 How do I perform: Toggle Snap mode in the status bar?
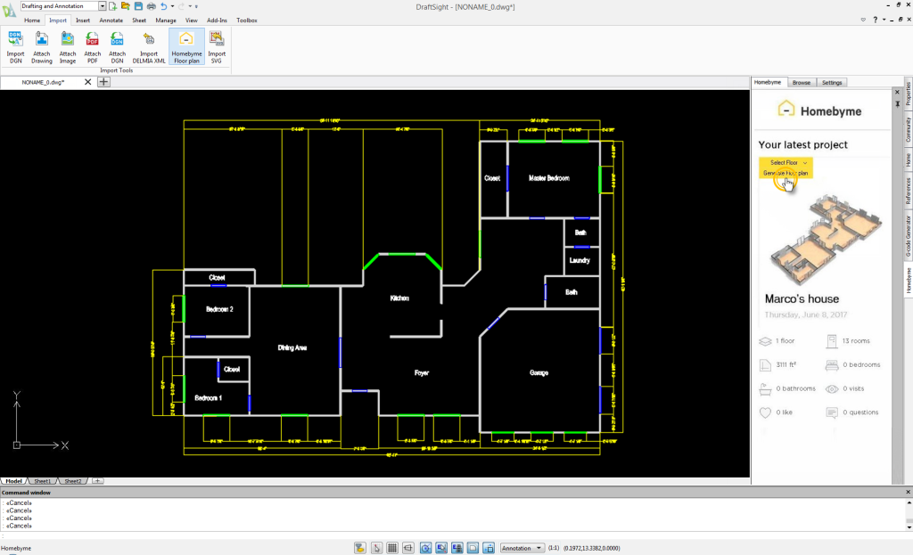(376, 548)
